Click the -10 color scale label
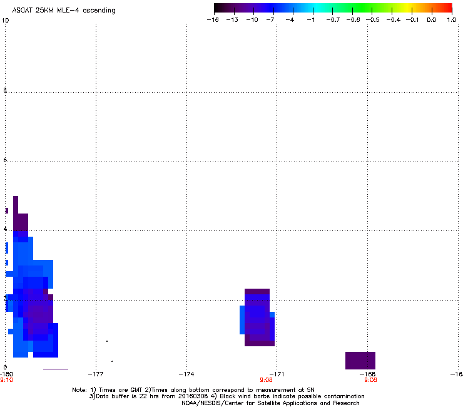Image resolution: width=463 pixels, height=407 pixels. point(252,20)
